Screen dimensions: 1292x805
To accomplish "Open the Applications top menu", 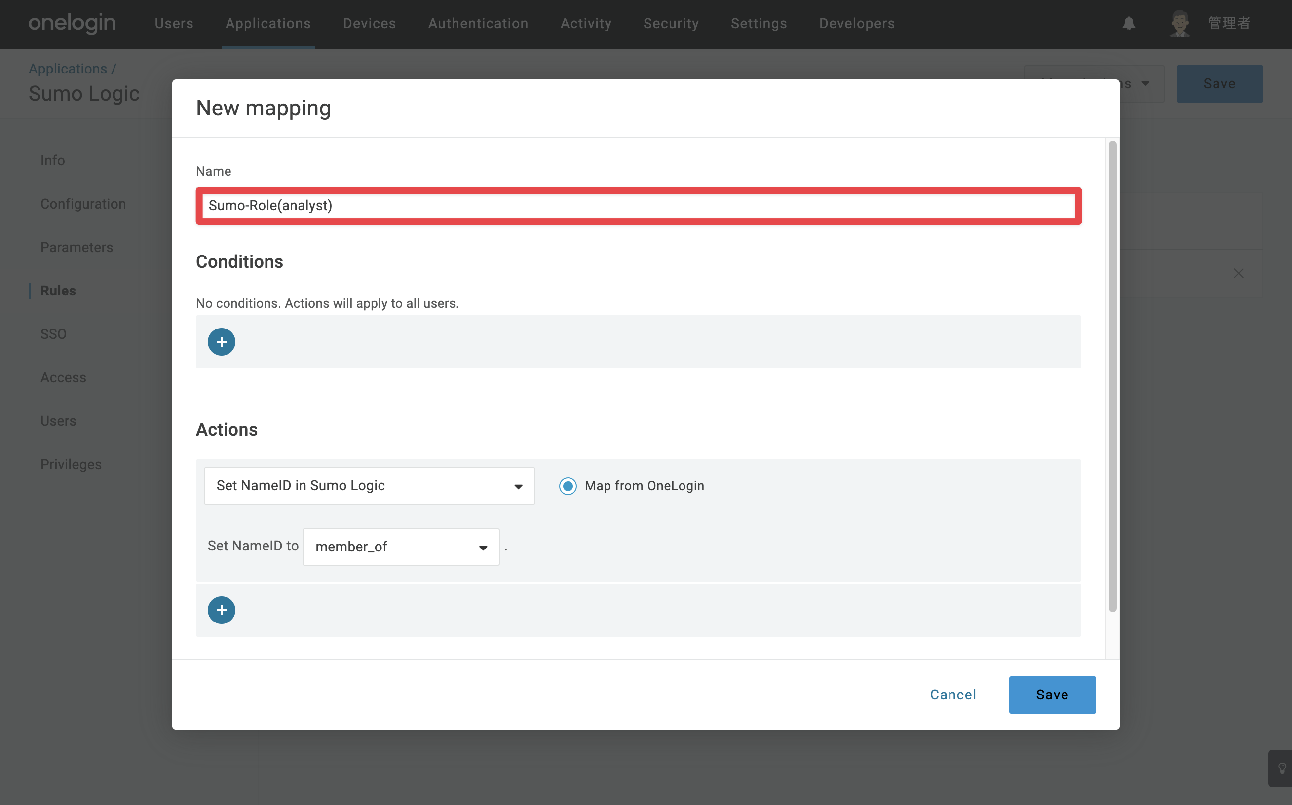I will (268, 23).
